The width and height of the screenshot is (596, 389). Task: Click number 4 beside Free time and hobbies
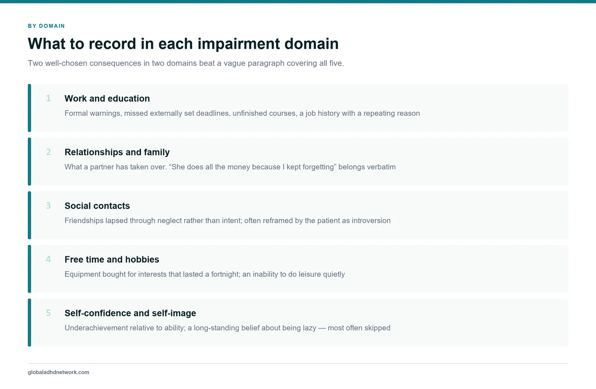(x=48, y=259)
